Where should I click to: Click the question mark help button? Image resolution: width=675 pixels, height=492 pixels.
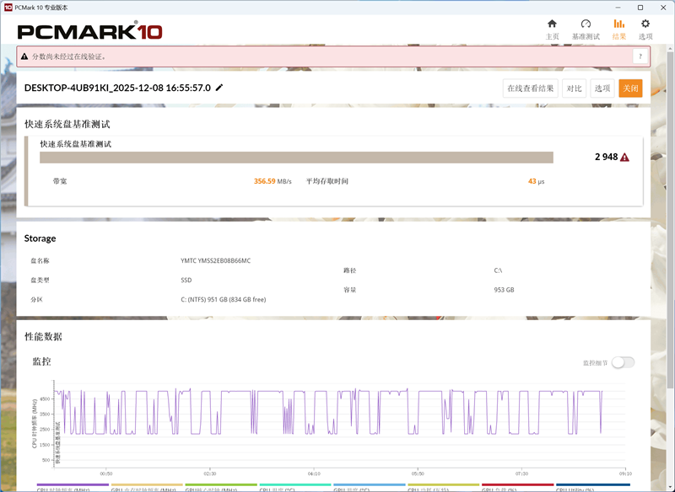(x=640, y=56)
